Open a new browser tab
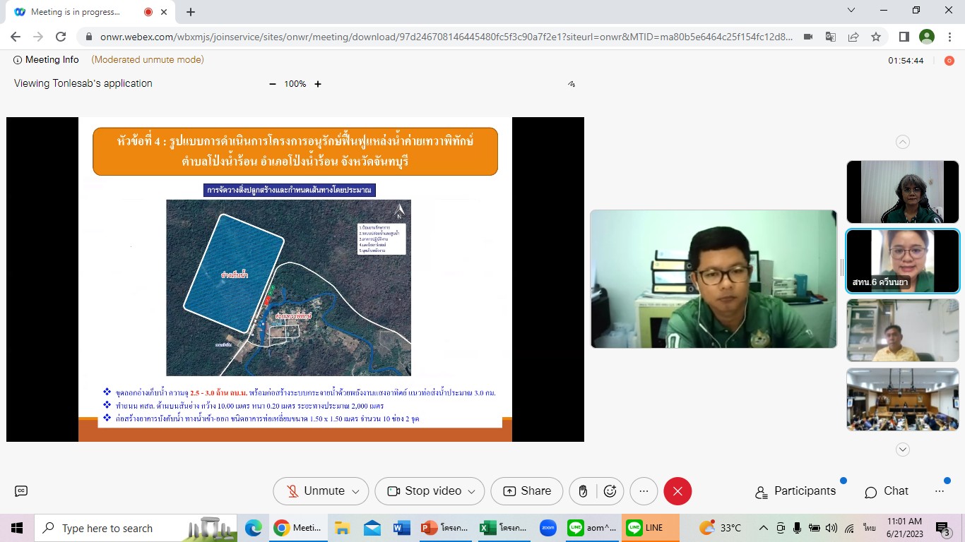Image resolution: width=965 pixels, height=542 pixels. coord(191,12)
